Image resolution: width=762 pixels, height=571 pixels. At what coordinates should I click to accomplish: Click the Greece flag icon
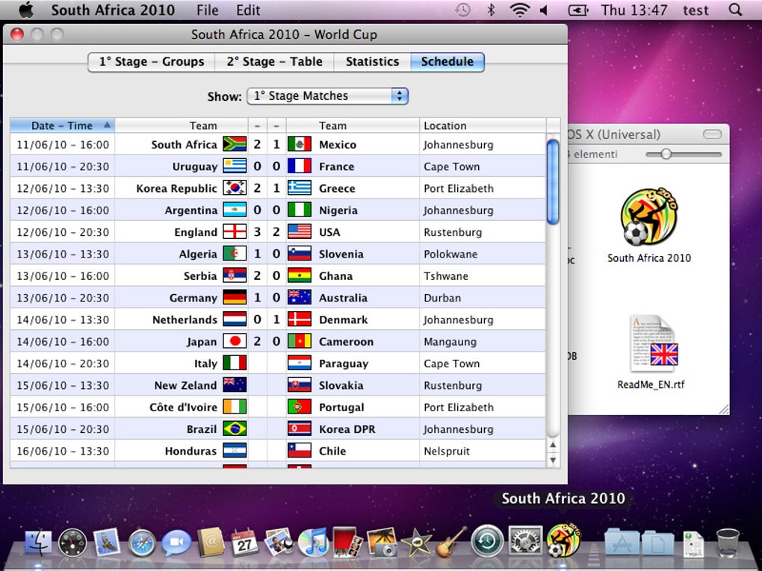[x=300, y=188]
